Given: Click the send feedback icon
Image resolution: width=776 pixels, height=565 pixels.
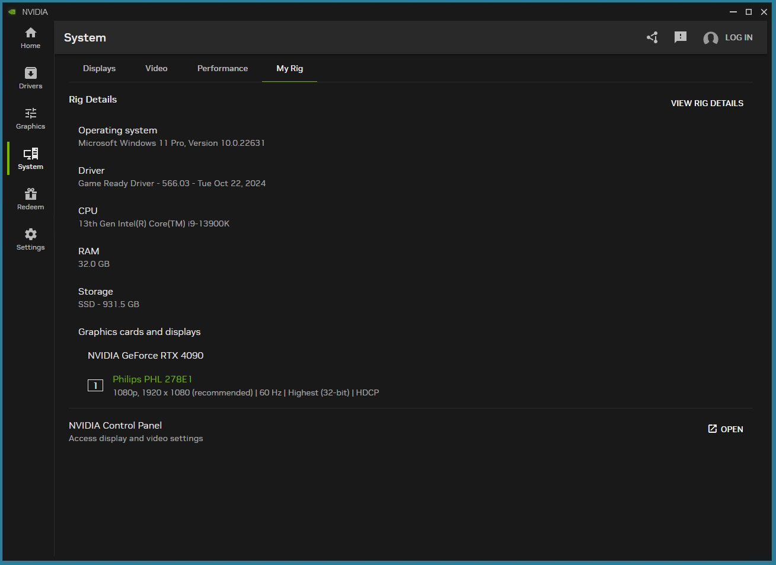Looking at the screenshot, I should point(681,37).
